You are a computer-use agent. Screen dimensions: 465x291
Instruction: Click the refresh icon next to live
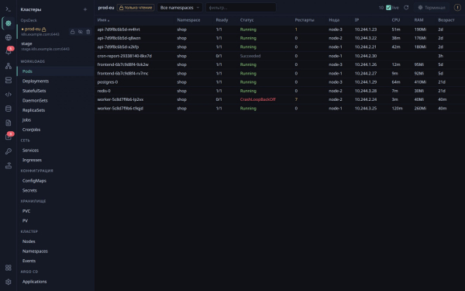tap(406, 8)
